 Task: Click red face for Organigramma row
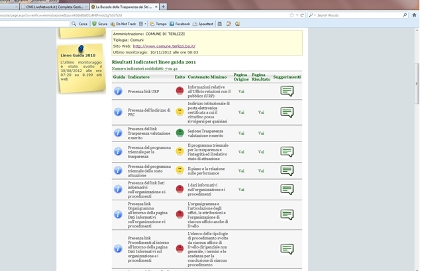click(x=180, y=214)
